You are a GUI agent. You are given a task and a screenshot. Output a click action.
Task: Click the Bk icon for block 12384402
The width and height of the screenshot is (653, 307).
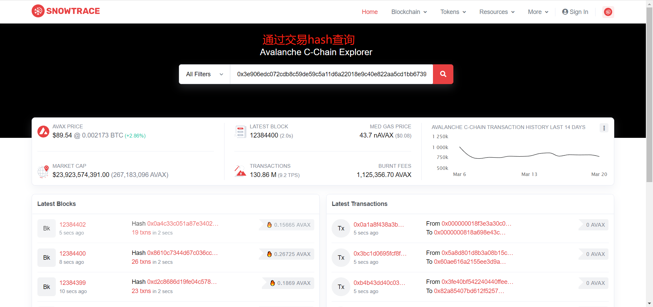point(47,228)
